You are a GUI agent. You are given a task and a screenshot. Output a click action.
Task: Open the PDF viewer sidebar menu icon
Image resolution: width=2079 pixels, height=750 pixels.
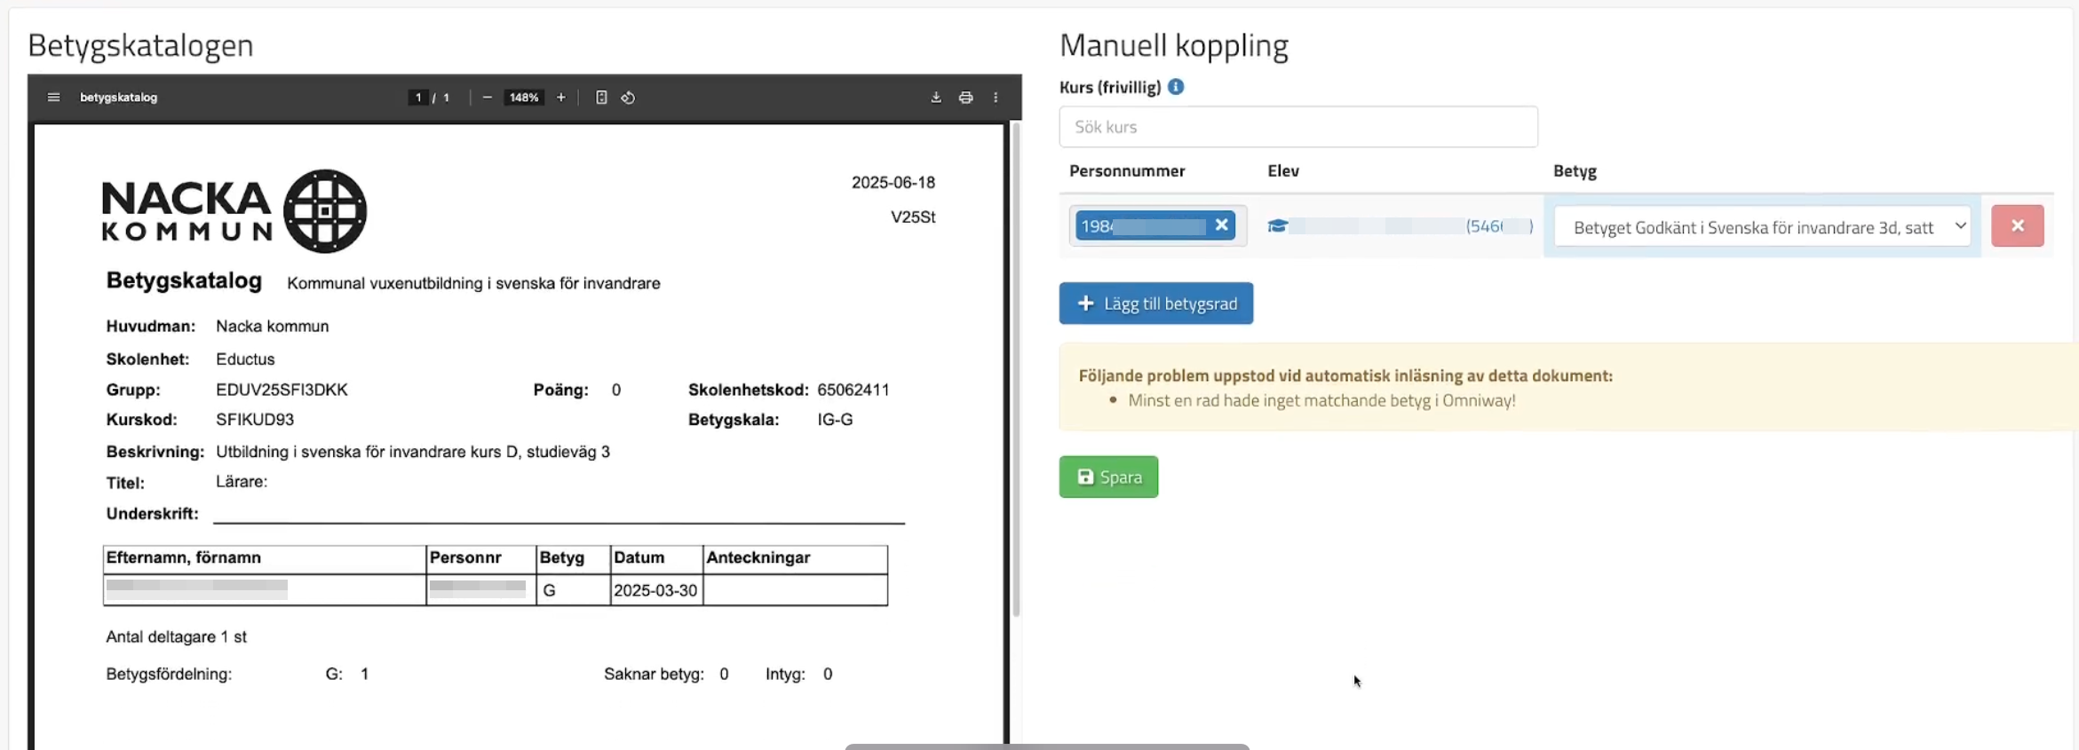tap(53, 98)
